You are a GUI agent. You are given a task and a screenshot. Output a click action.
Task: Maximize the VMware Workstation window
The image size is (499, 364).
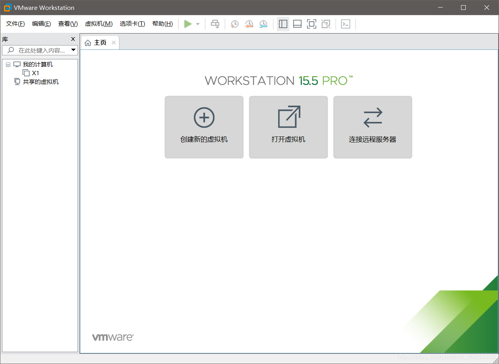pyautogui.click(x=463, y=8)
